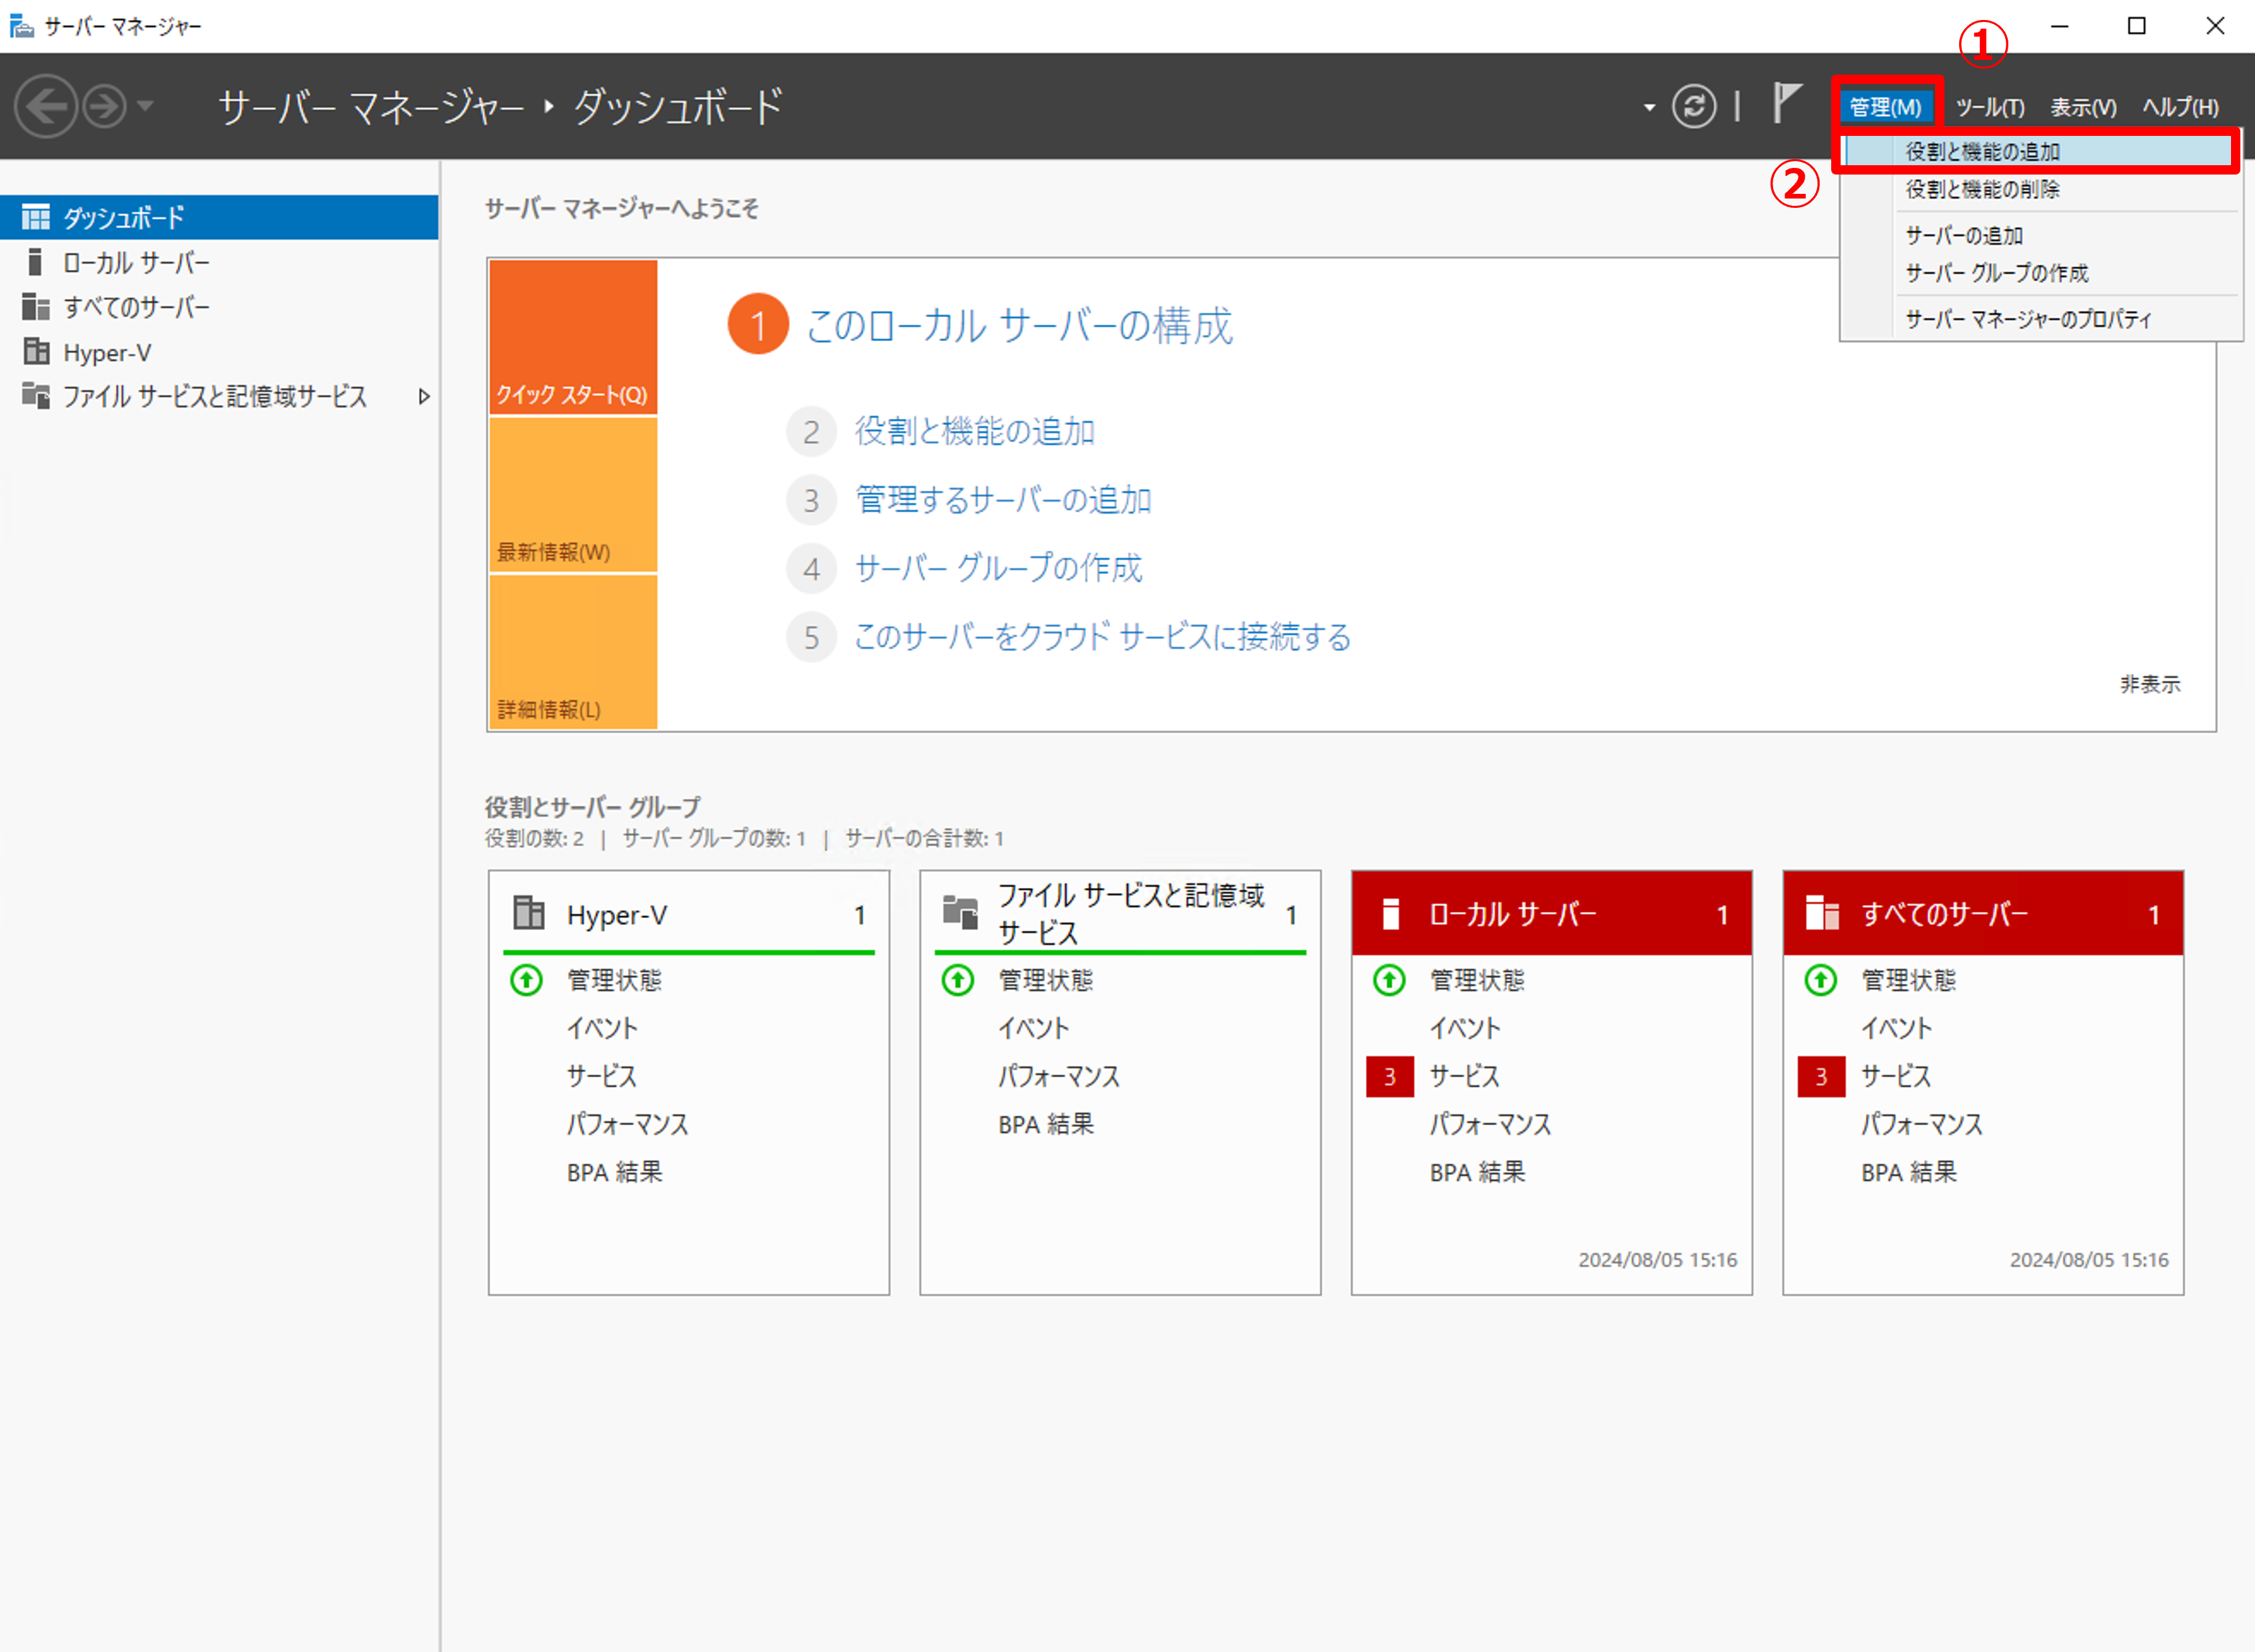Open the 管理(M) menu
2255x1652 pixels.
tap(1885, 107)
